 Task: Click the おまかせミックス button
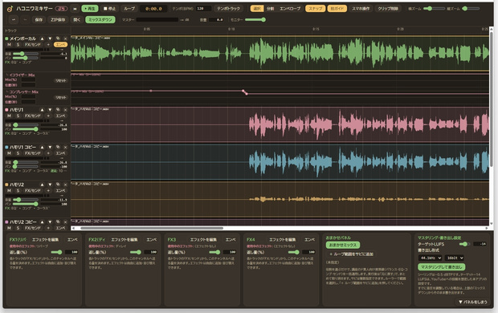[343, 245]
